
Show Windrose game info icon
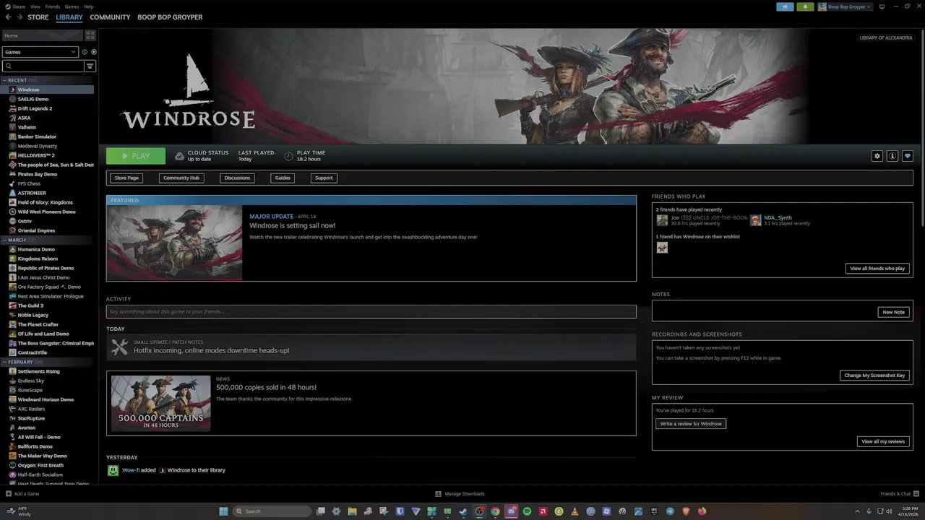(892, 156)
